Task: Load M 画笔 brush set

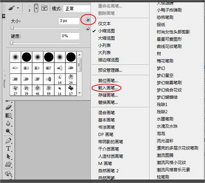Action: coord(105,163)
